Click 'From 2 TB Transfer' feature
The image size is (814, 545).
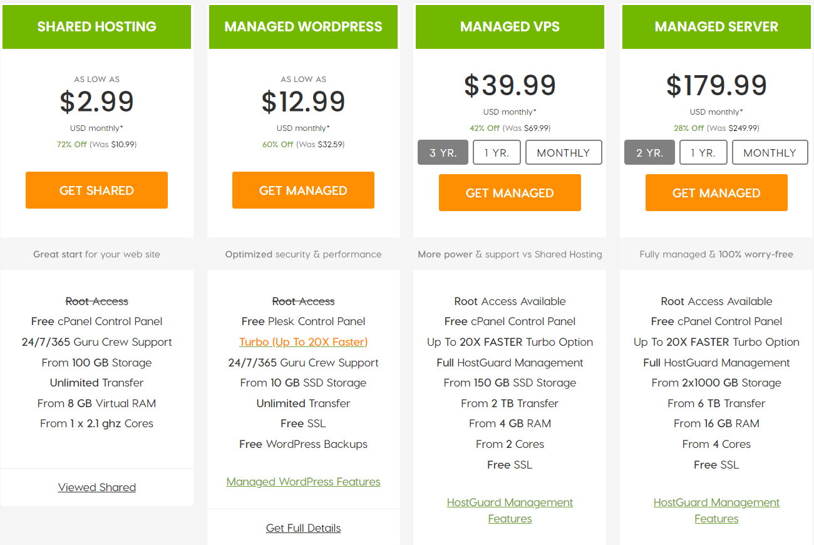click(510, 403)
